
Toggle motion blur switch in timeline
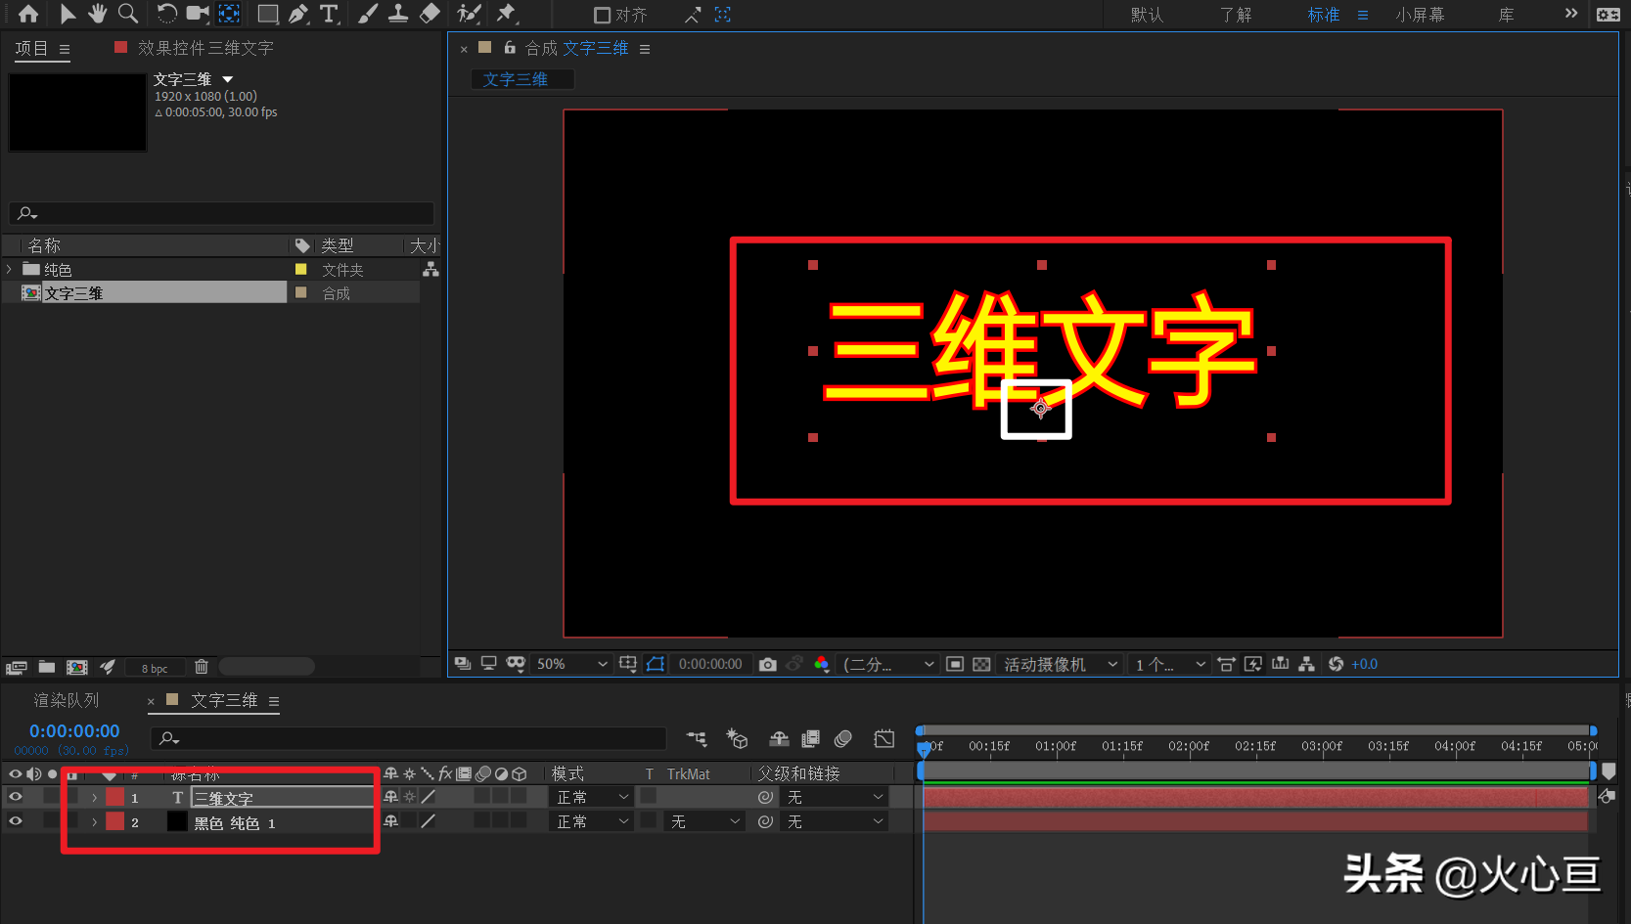tap(843, 739)
